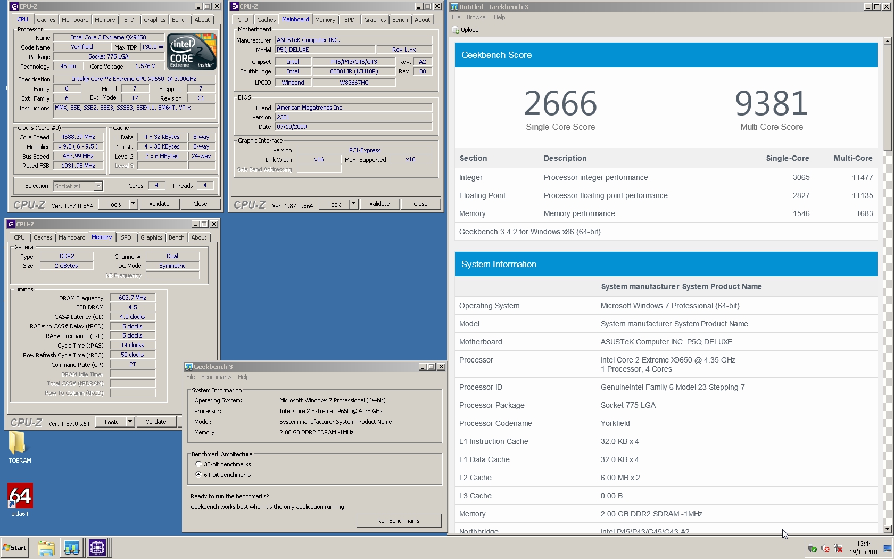This screenshot has width=894, height=559.
Task: Click the Show Desktop button at taskbar end
Action: coord(888,548)
